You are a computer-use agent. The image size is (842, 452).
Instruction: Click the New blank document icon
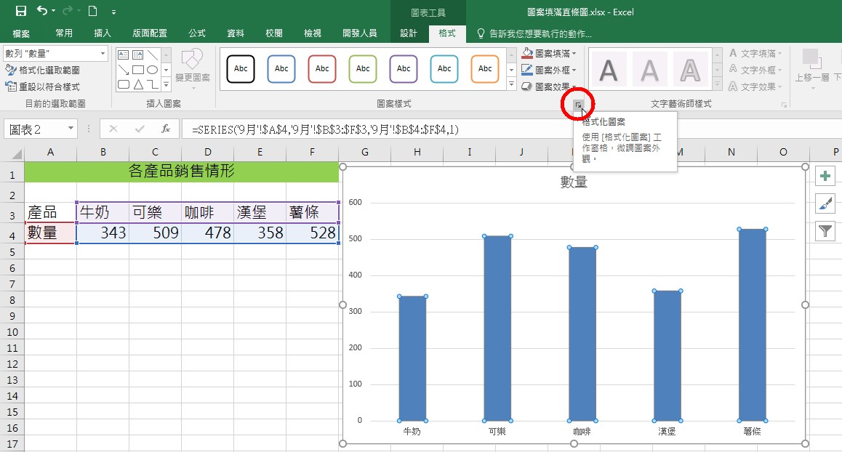tap(92, 11)
